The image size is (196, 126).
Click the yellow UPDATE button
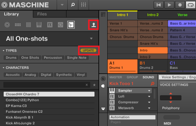tap(88, 50)
